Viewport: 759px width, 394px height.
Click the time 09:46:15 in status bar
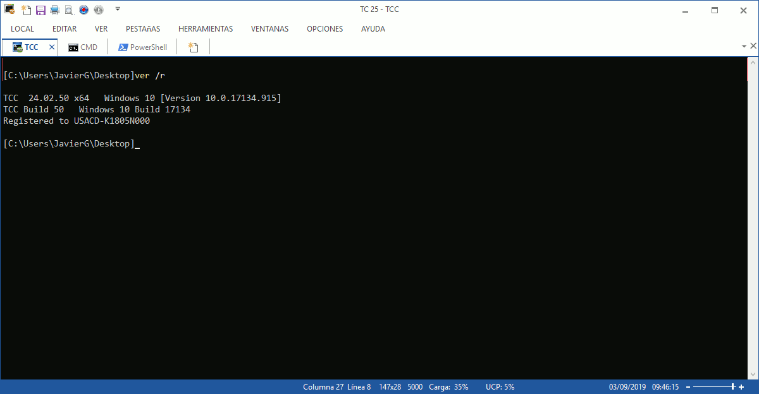pyautogui.click(x=665, y=387)
